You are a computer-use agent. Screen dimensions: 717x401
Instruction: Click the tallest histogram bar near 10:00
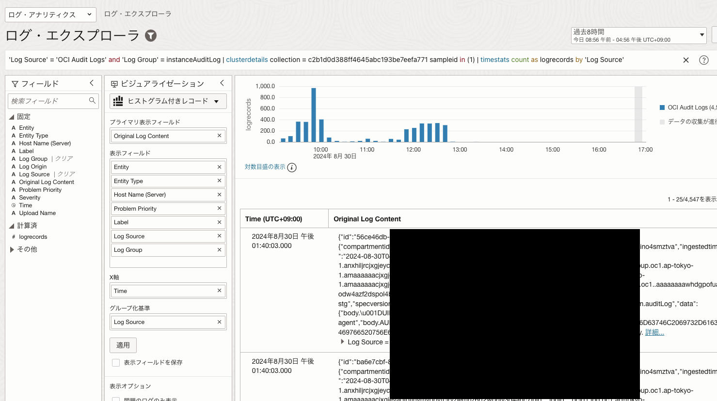(x=314, y=115)
